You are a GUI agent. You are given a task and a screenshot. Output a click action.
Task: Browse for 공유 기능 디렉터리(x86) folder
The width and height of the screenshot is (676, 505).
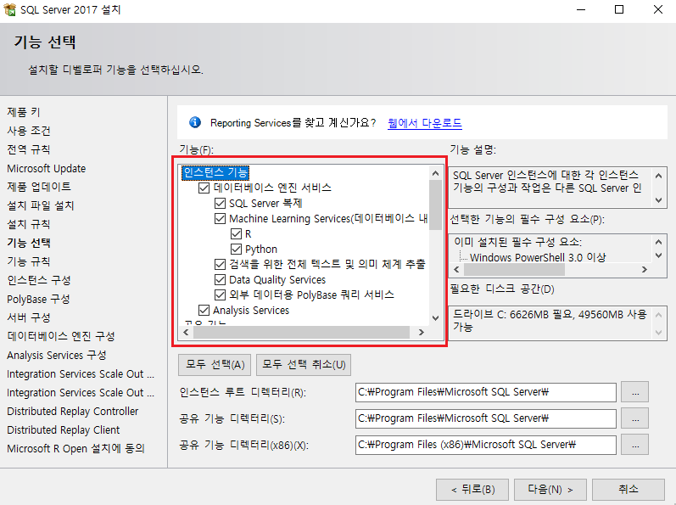(x=634, y=445)
